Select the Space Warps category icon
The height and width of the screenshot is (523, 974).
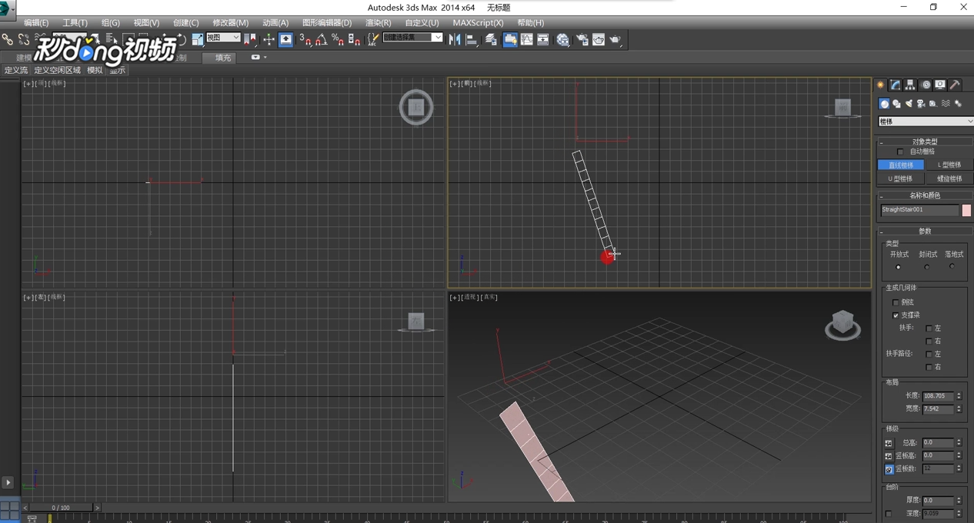click(x=946, y=104)
